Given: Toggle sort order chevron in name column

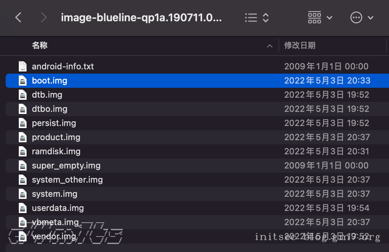Looking at the screenshot, I should click(x=270, y=46).
